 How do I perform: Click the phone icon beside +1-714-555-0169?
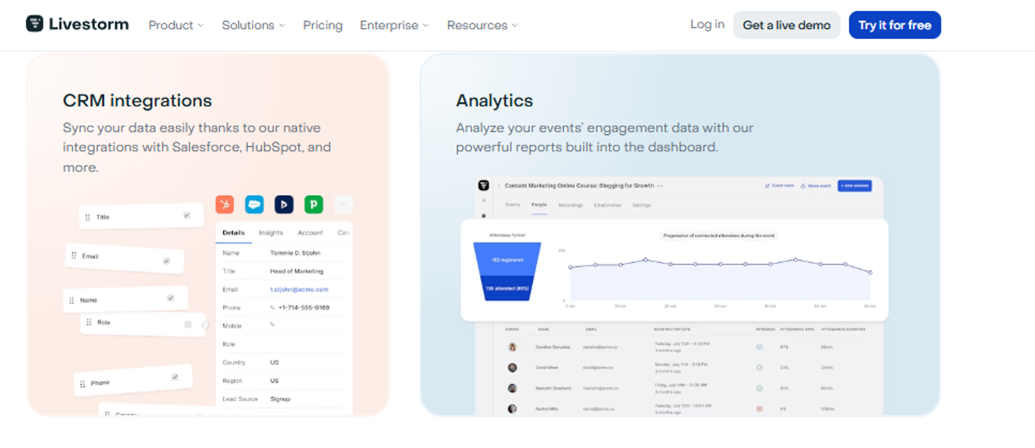273,308
